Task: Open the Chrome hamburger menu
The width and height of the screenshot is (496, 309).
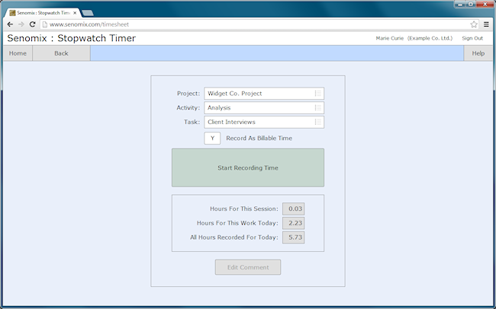Action: [486, 24]
